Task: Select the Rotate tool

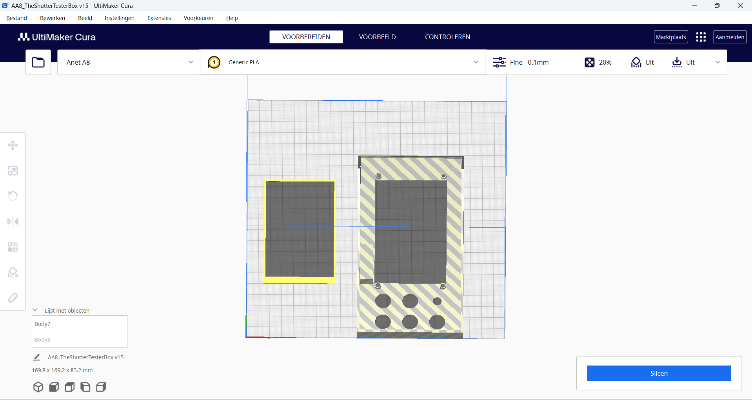Action: coord(13,196)
